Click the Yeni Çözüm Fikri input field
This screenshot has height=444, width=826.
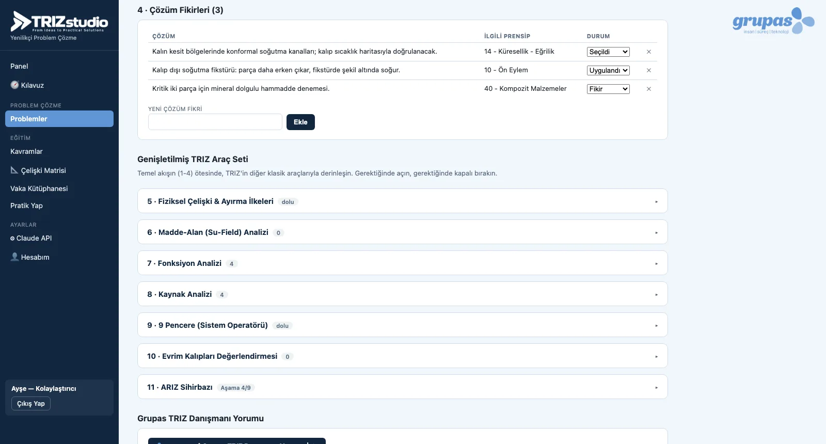click(x=215, y=122)
